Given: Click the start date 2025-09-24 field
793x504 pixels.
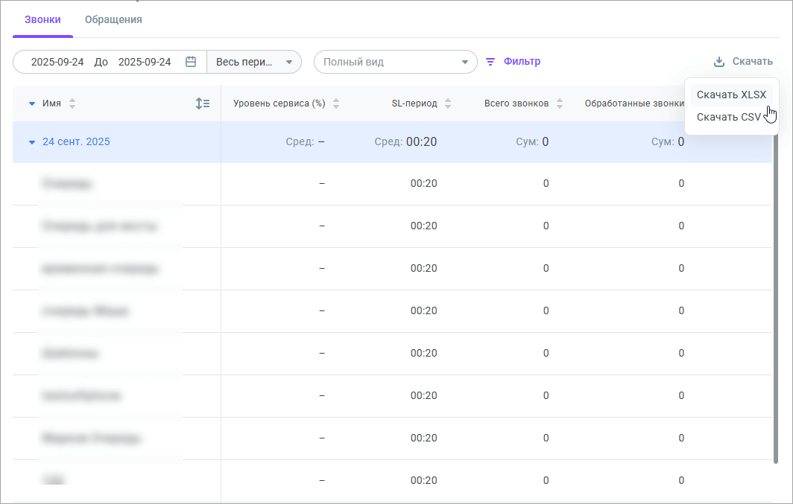Looking at the screenshot, I should pos(57,62).
